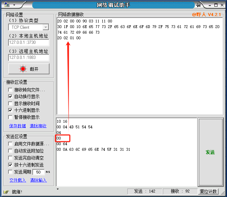Click the received line starting with '30 1F 00 10'
This screenshot has height=197, width=227.
138,27
